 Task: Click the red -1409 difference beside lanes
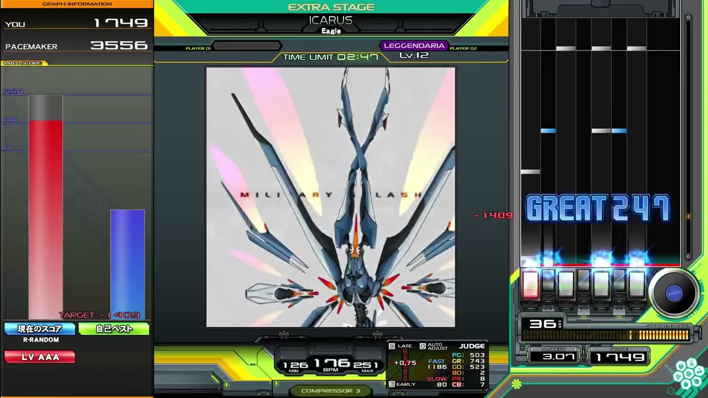pyautogui.click(x=494, y=216)
